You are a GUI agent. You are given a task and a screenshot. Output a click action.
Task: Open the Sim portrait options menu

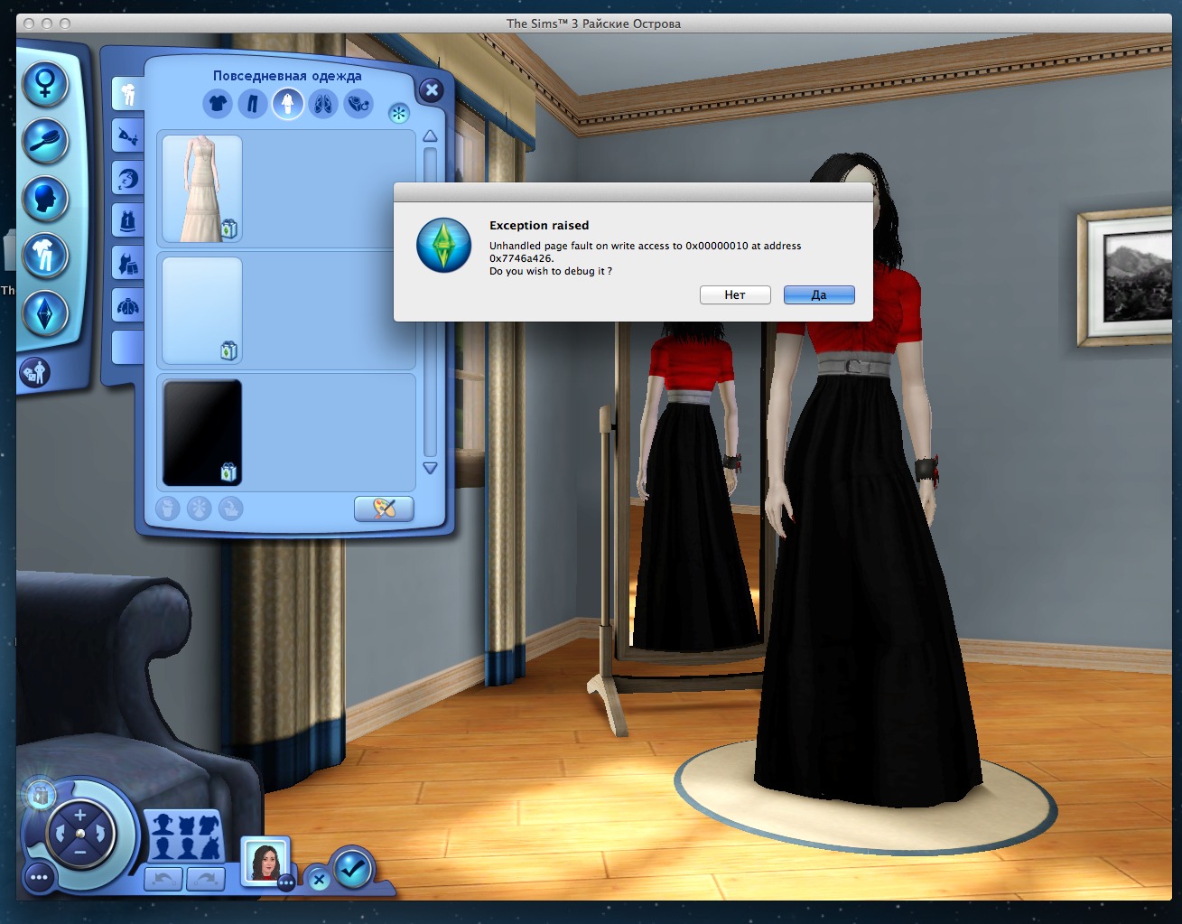286,883
